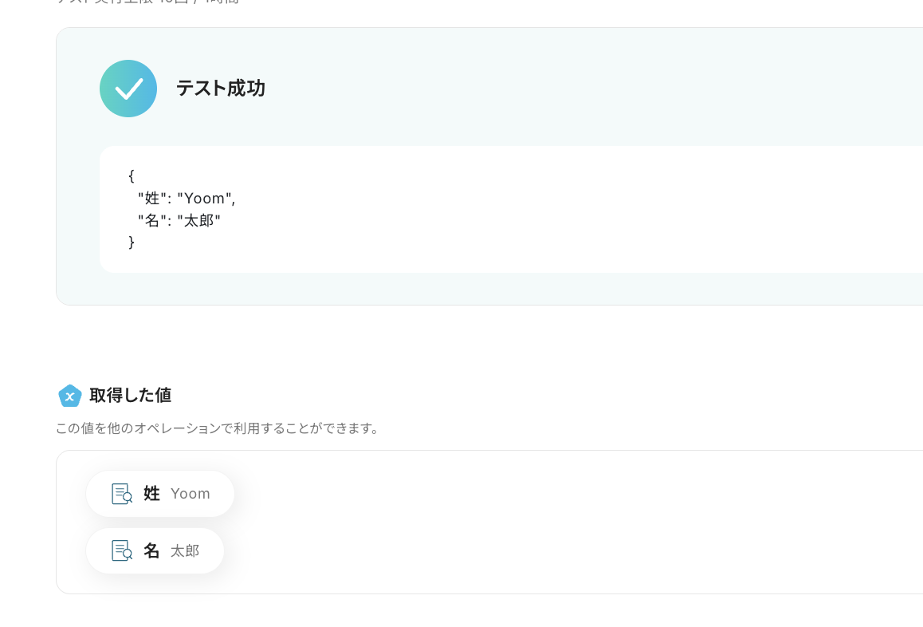Click the 取得した値 section heading
Screen dimensions: 923x627
pyautogui.click(x=131, y=396)
